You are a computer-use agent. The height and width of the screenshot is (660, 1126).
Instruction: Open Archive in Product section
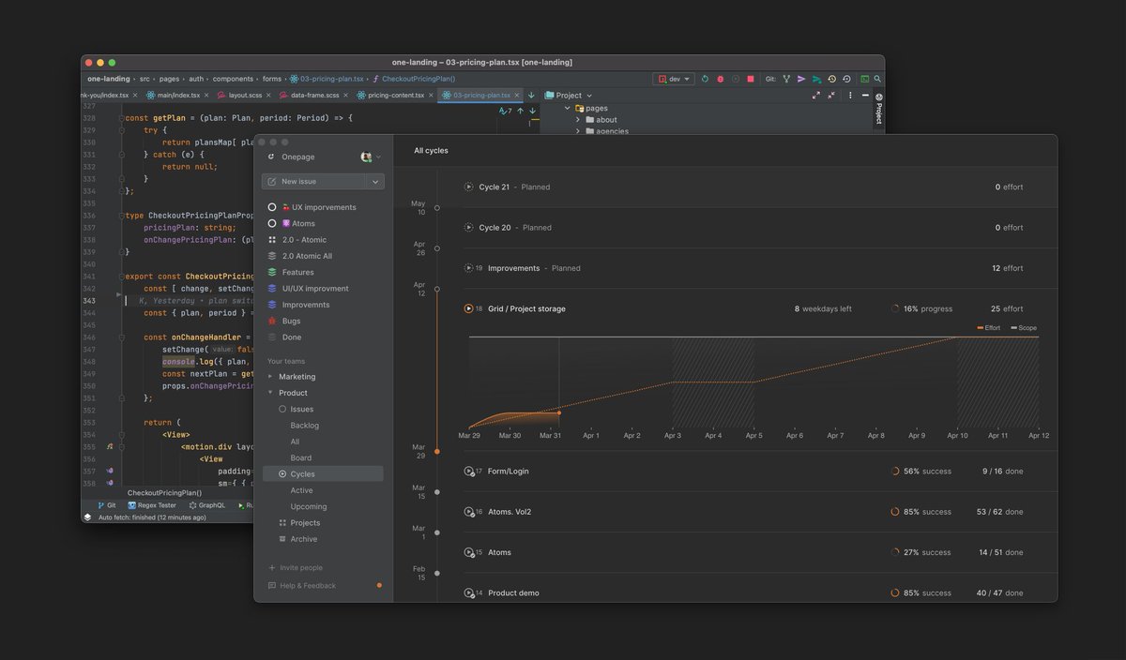pos(297,539)
